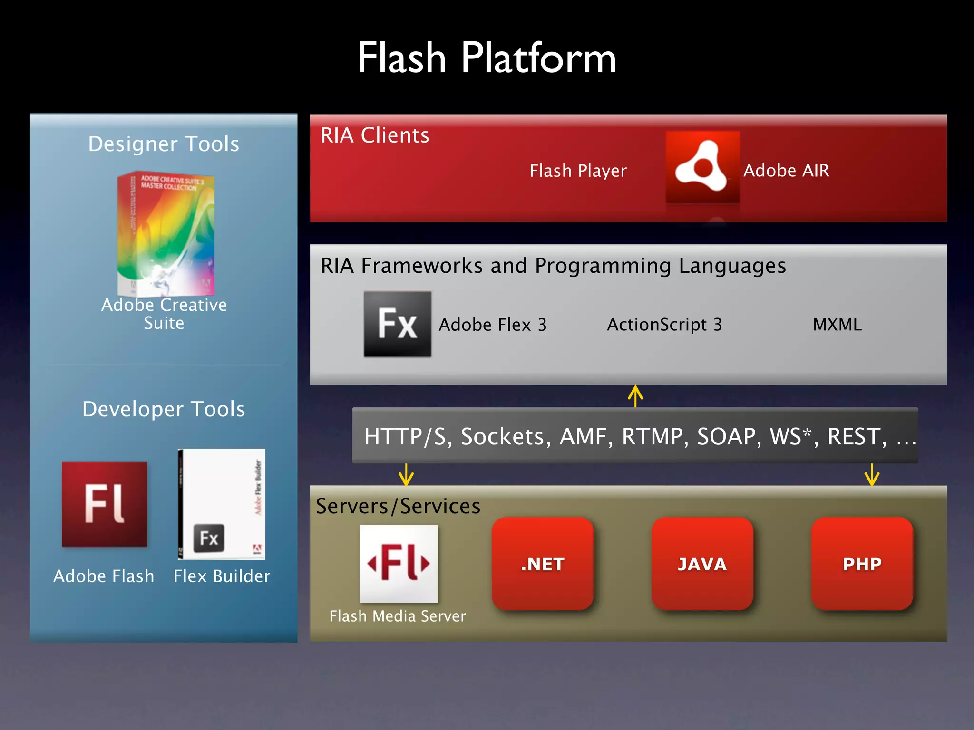Click the Flash Media Server icon
The width and height of the screenshot is (974, 730).
pyautogui.click(x=399, y=564)
